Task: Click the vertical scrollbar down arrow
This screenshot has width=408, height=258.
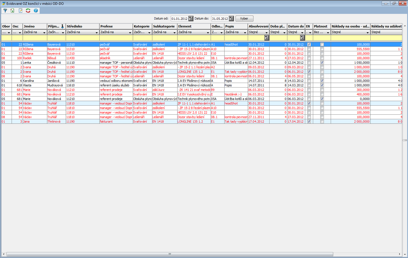Action: [x=405, y=254]
